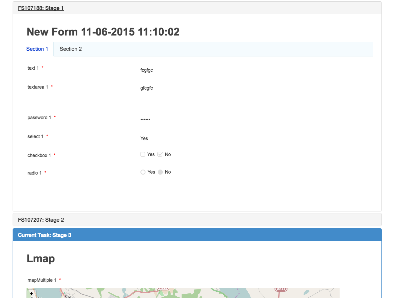Click the Current Task: Stage 3 blue header
The width and height of the screenshot is (407, 298).
44,235
